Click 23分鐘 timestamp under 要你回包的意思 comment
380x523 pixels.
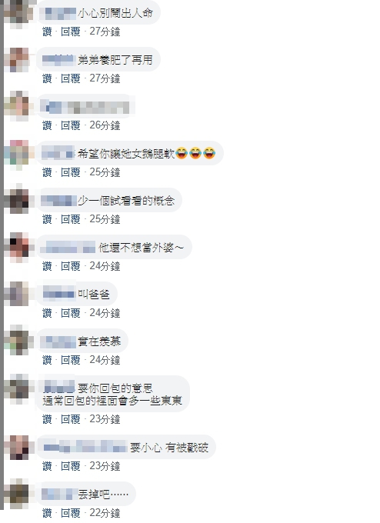pos(105,419)
